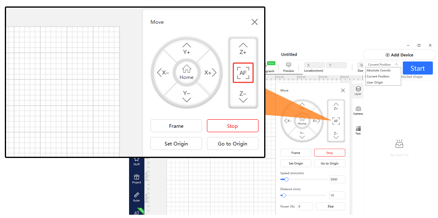Screen dimensions: 438x218
Task: Click the Power (%) input field
Action: point(305,207)
